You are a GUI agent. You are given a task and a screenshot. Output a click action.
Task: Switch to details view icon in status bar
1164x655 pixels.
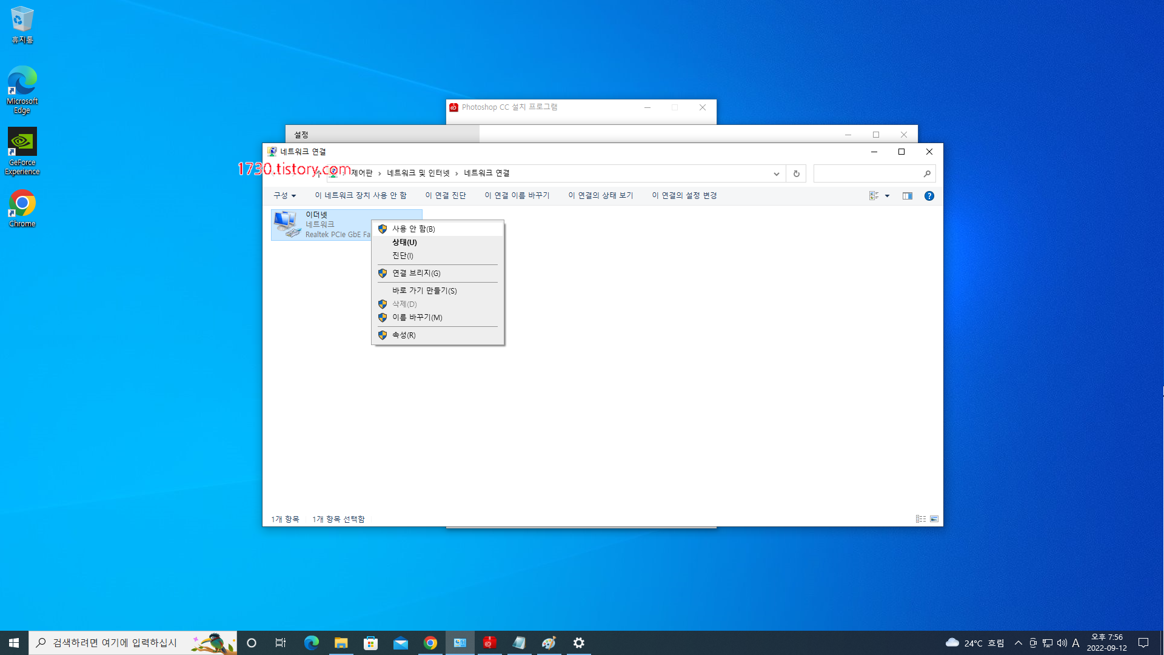point(920,519)
